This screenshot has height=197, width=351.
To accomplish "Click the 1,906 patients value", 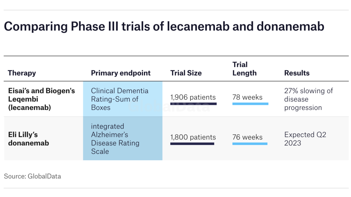I will click(x=193, y=97).
